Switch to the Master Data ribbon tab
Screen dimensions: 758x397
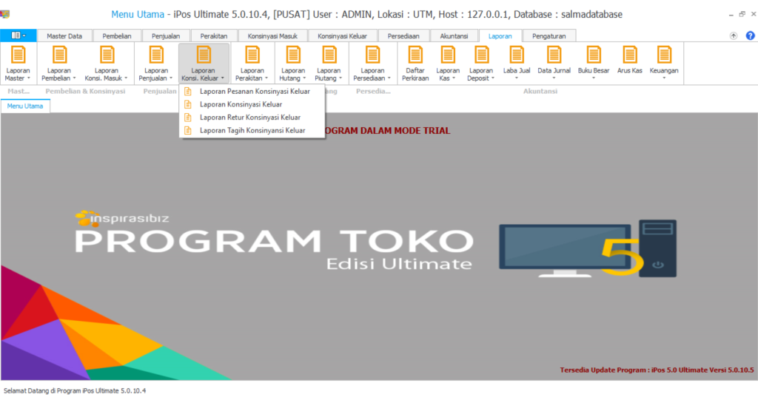click(x=64, y=35)
